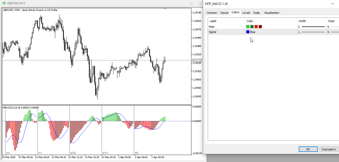
Task: Pick the dark red Main color swatch
Action: [260, 27]
